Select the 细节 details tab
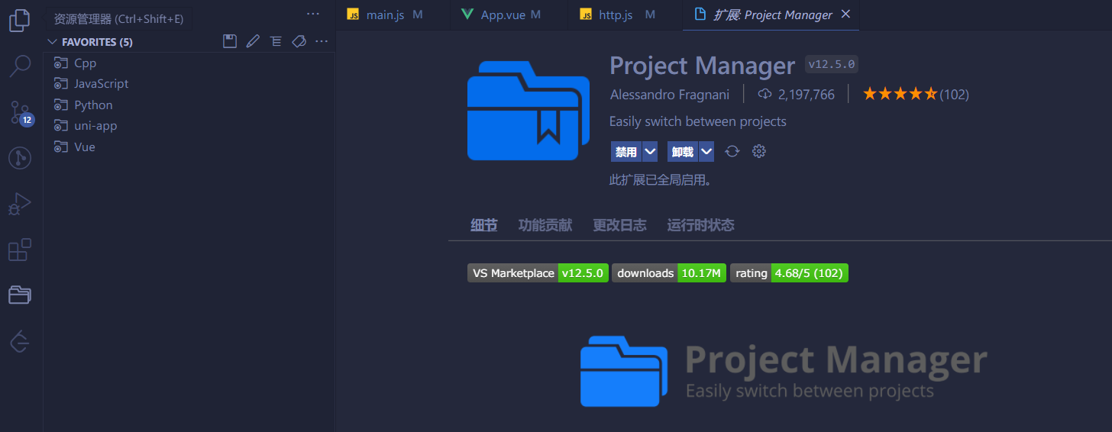1112x432 pixels. [484, 225]
